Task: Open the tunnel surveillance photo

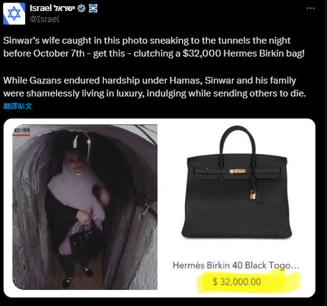Action: click(85, 207)
